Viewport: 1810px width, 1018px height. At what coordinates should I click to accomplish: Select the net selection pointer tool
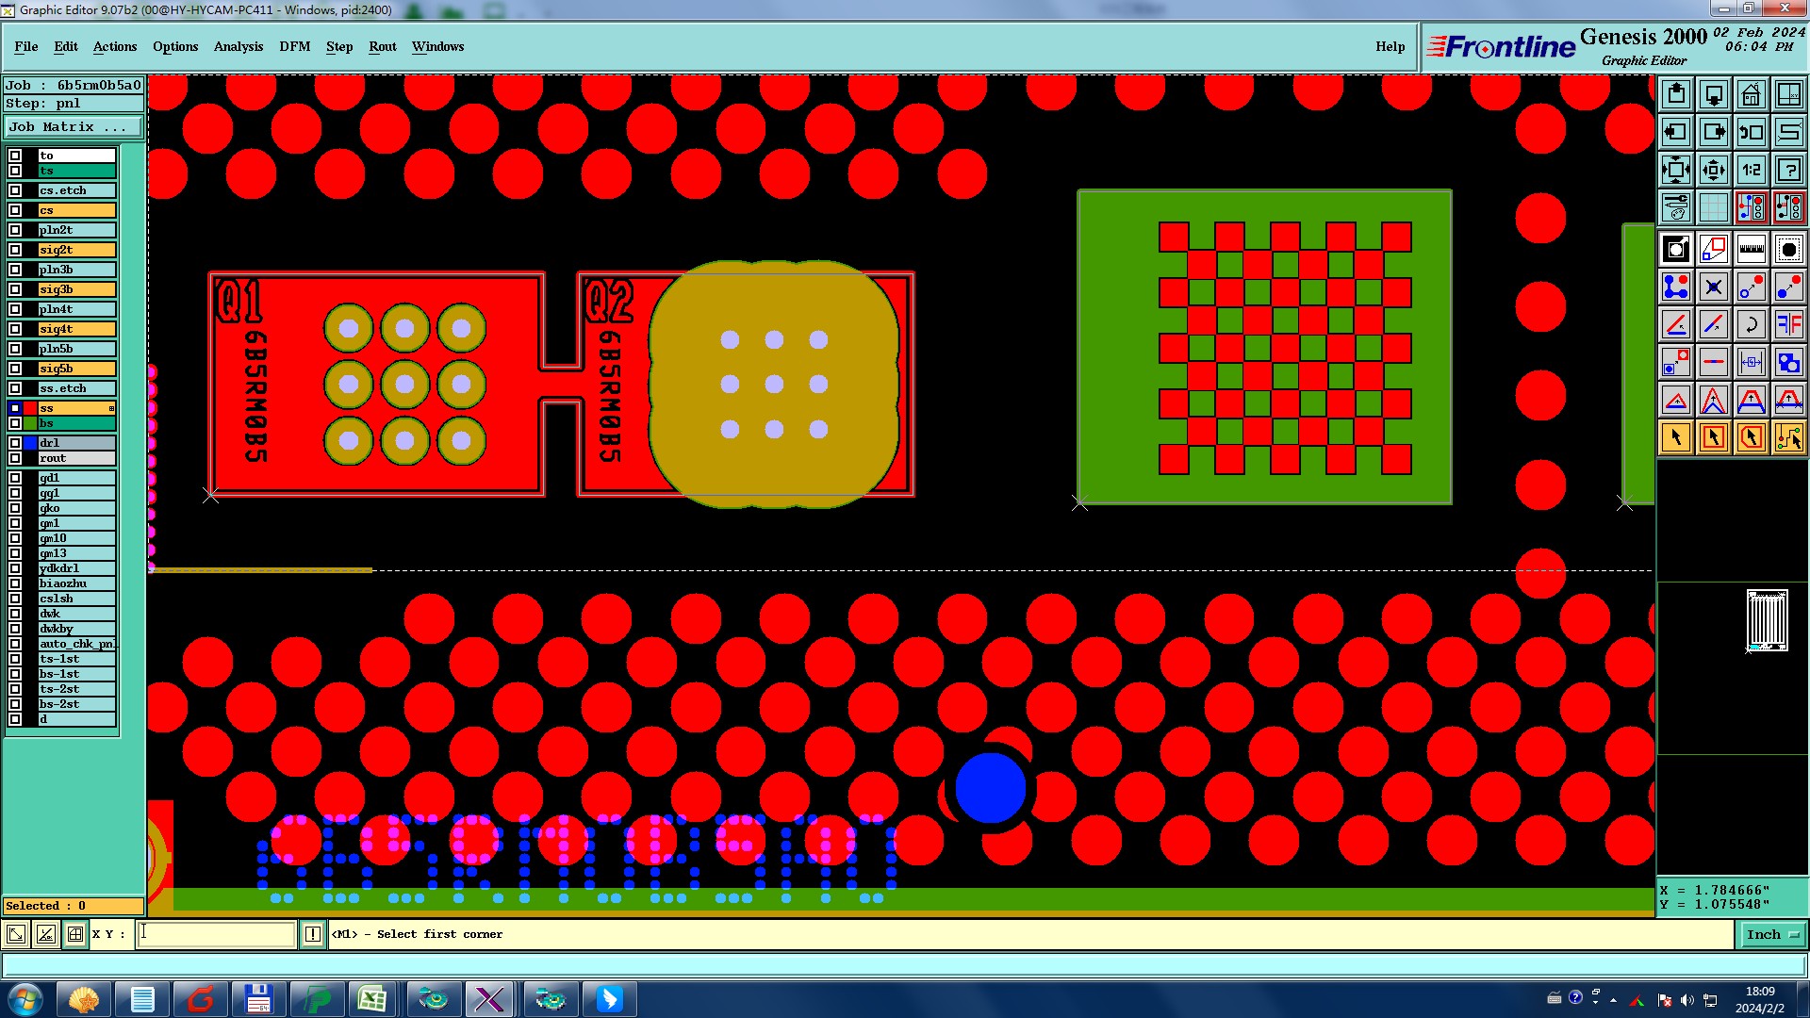(x=1788, y=437)
